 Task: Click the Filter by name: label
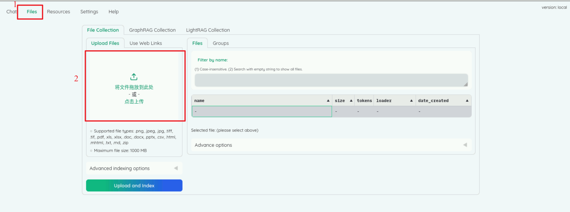tap(213, 60)
